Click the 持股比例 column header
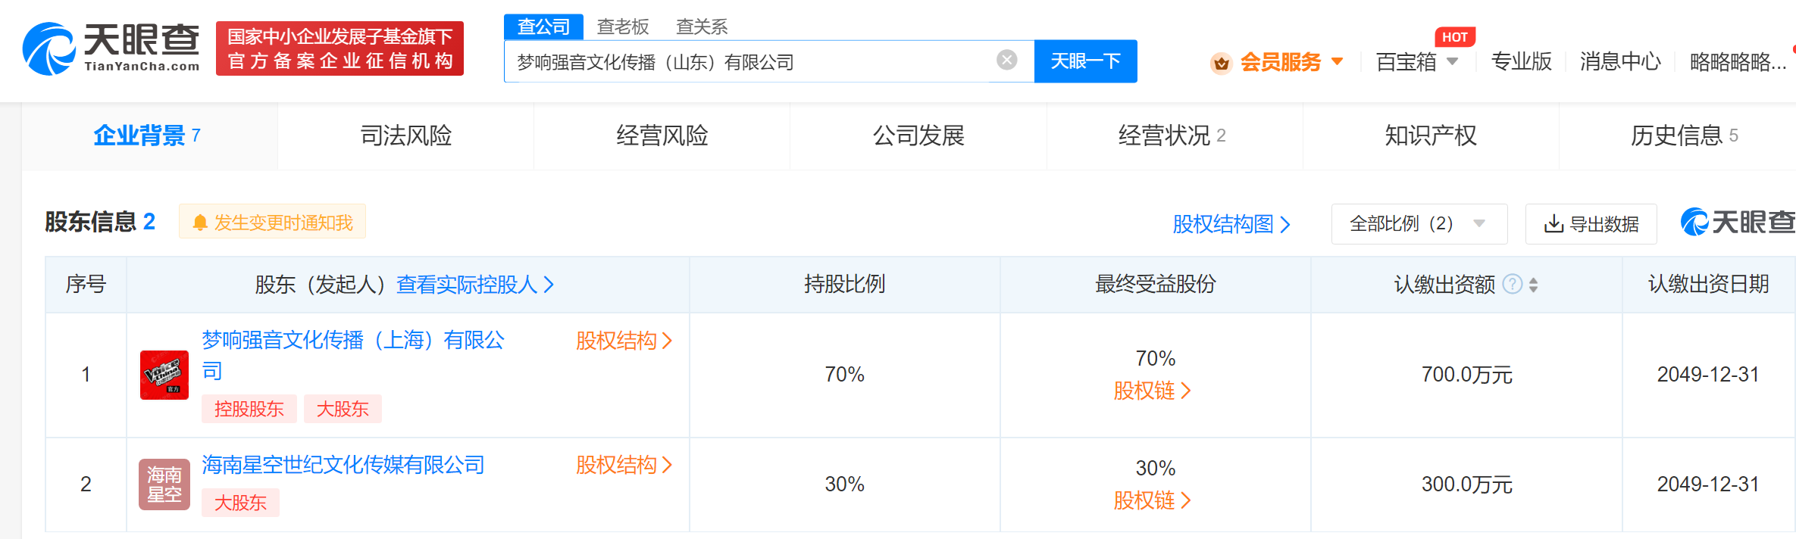The height and width of the screenshot is (539, 1796). [x=844, y=285]
